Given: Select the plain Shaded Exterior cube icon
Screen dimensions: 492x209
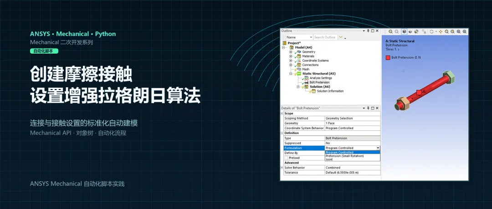Looking at the screenshot, I should pos(410,32).
